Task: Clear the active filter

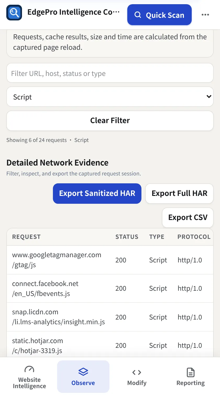Action: (110, 120)
